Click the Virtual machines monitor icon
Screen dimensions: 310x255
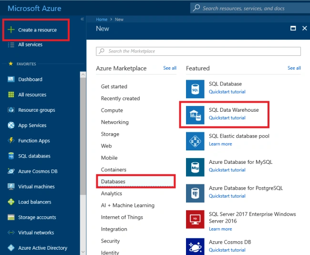pyautogui.click(x=11, y=187)
